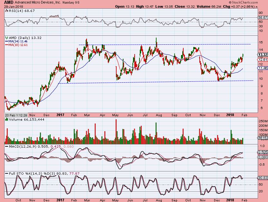Viewport: 268px width, 202px height.
Task: Click the 15 price axis label
Action: (x=261, y=42)
